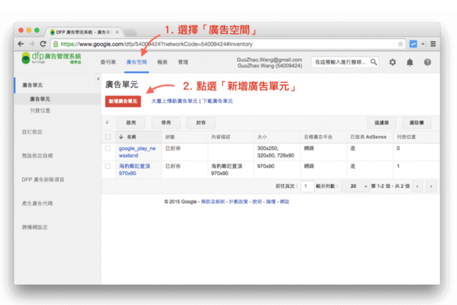Click the go-to-page number input

tap(307, 186)
